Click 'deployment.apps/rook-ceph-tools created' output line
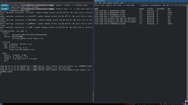 tap(19, 7)
